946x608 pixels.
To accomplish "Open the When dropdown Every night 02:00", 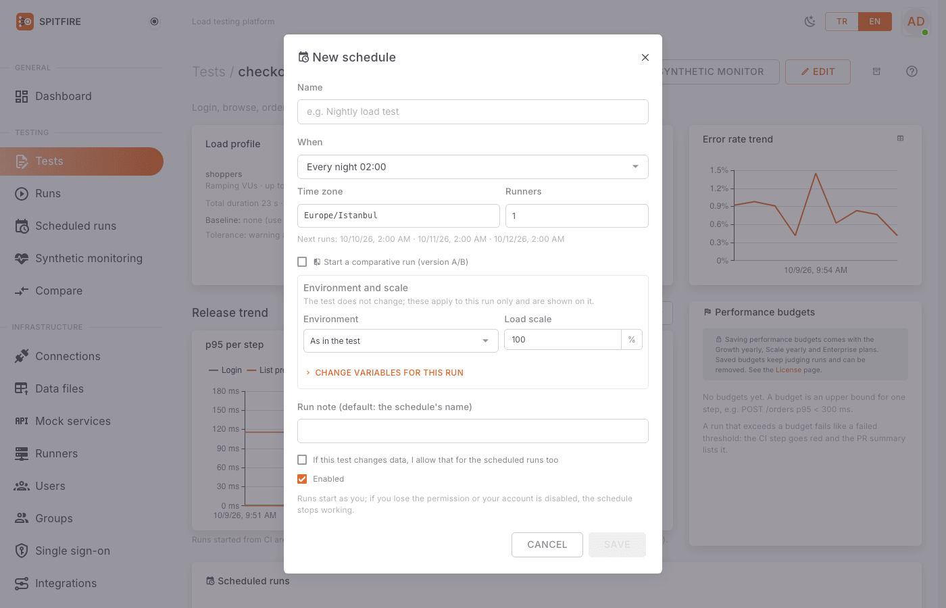I will point(473,167).
